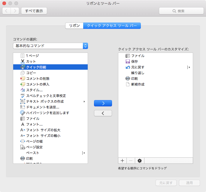This screenshot has width=206, height=192.
Task: Click the コメントの削除 icon
Action: (23, 79)
